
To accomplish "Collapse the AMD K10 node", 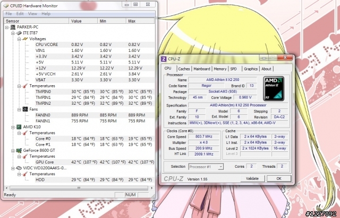I will (13, 127).
